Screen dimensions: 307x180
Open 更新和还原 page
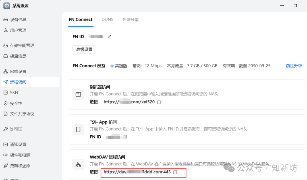tap(22, 165)
